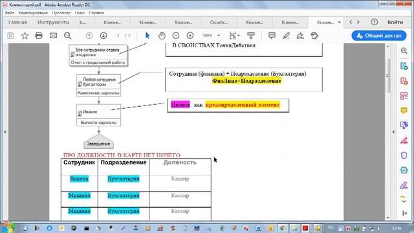Select the arrow selection tool
414x233 pixels.
147,36
